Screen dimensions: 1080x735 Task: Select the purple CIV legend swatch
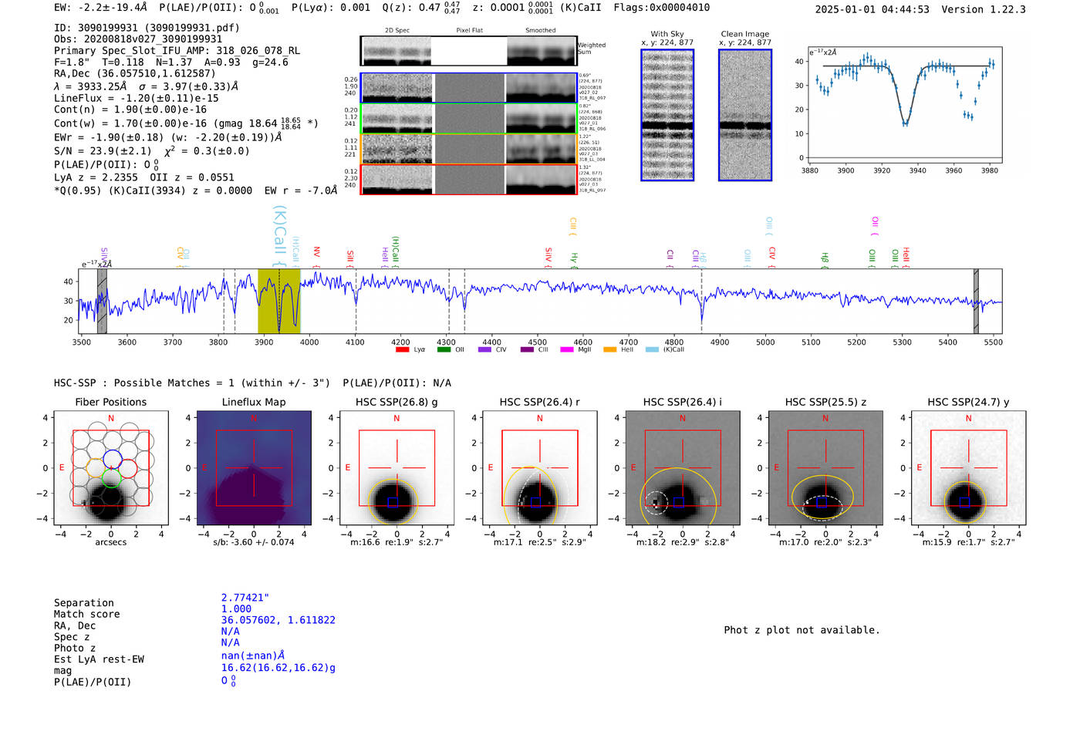(484, 349)
